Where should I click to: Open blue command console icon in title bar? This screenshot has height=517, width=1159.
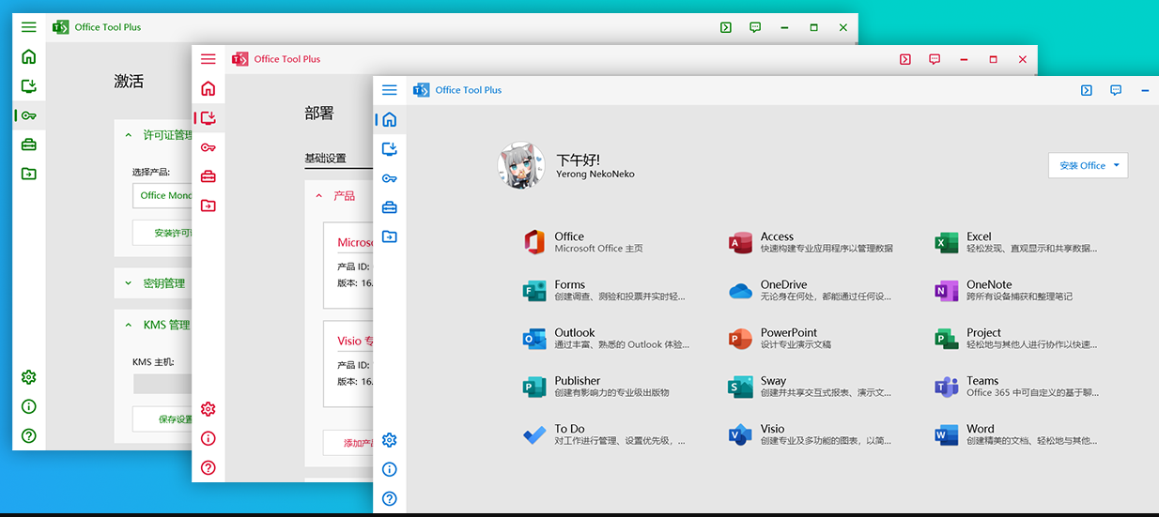point(1087,90)
